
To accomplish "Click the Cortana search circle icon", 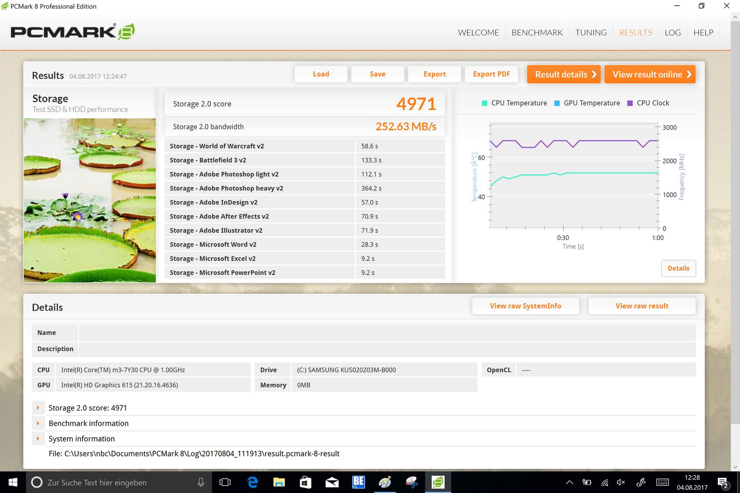I will click(37, 482).
